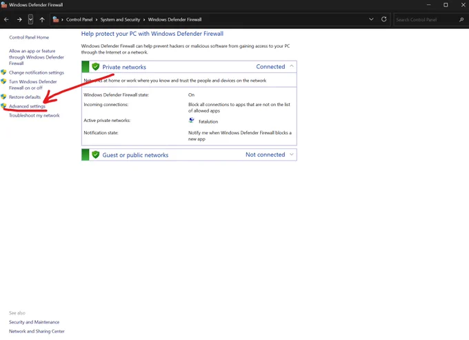Open Turn Windows Defender Firewall on or off
Screen dimensions: 469x340
[x=32, y=85]
